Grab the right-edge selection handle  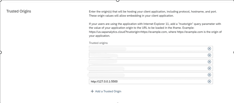click(233, 52)
